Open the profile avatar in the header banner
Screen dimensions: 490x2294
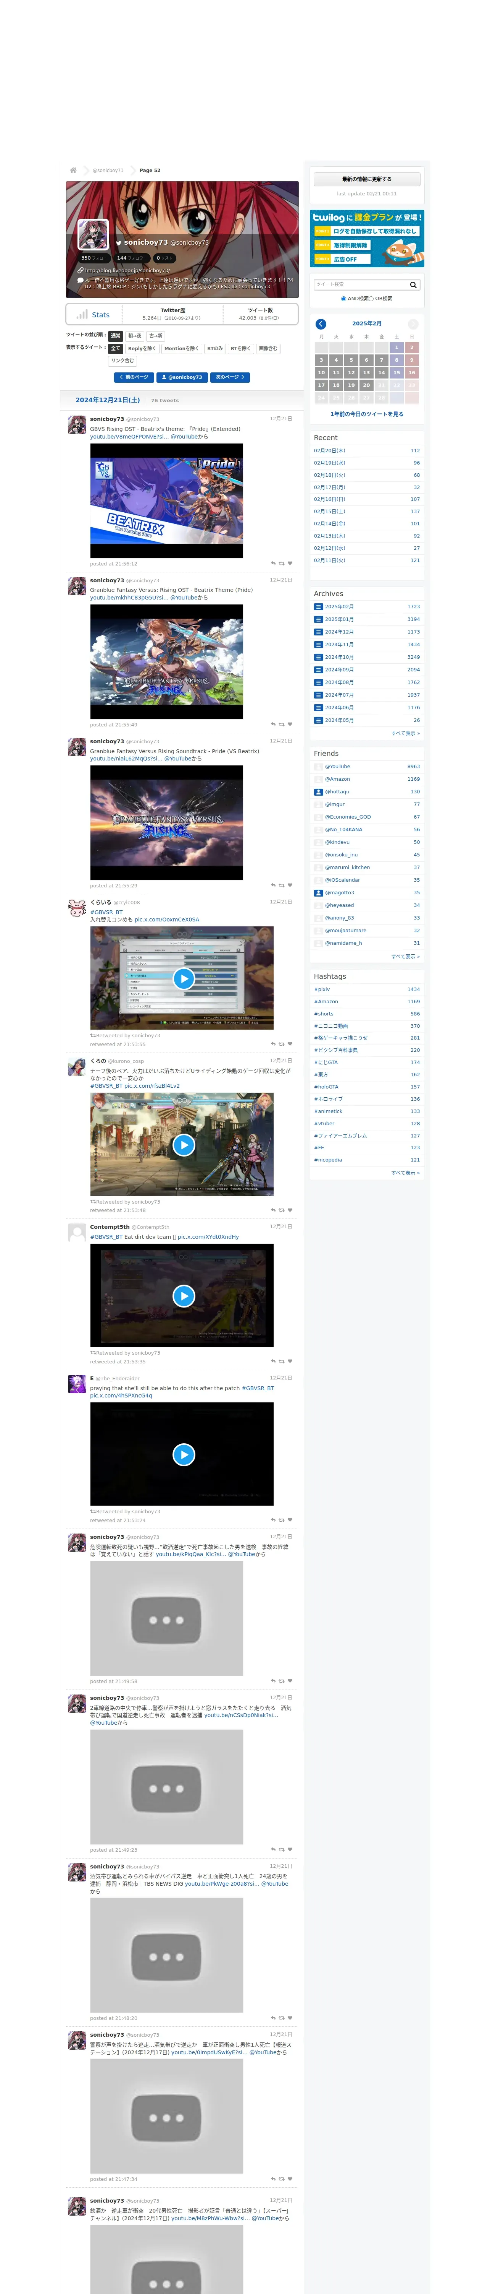click(93, 234)
